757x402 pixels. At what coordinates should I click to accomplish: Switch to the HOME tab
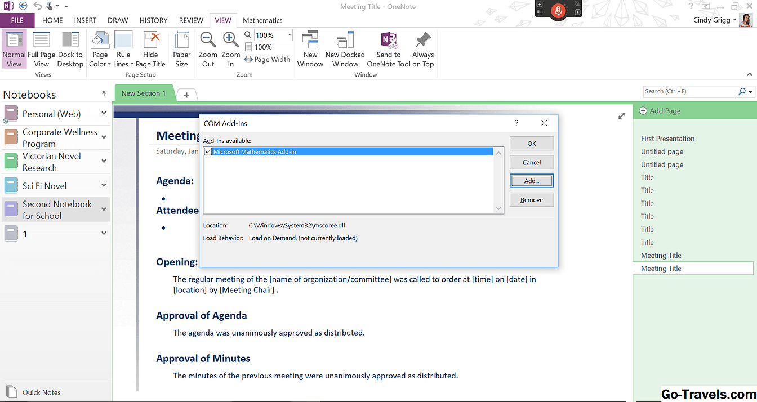(x=52, y=20)
